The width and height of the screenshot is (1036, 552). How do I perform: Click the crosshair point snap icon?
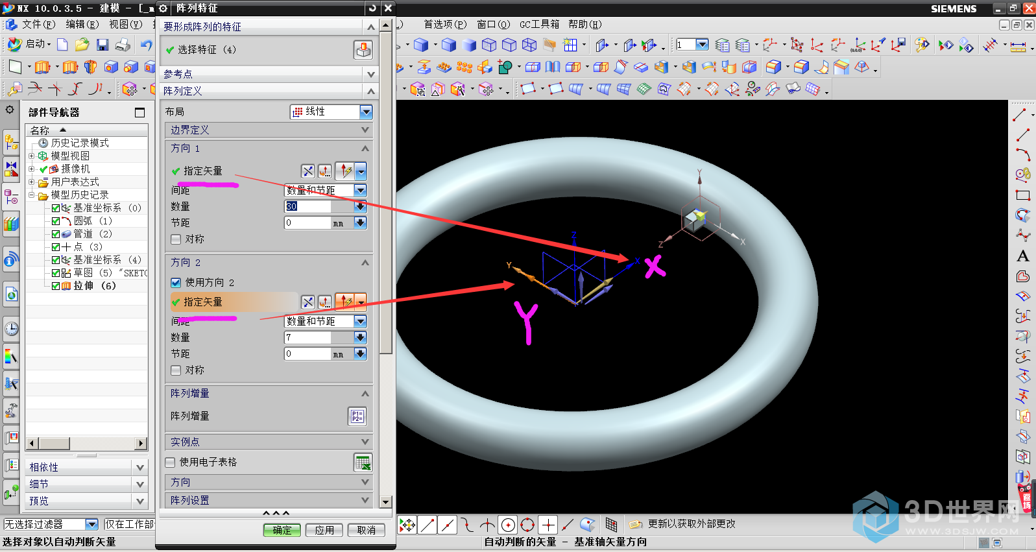[548, 525]
